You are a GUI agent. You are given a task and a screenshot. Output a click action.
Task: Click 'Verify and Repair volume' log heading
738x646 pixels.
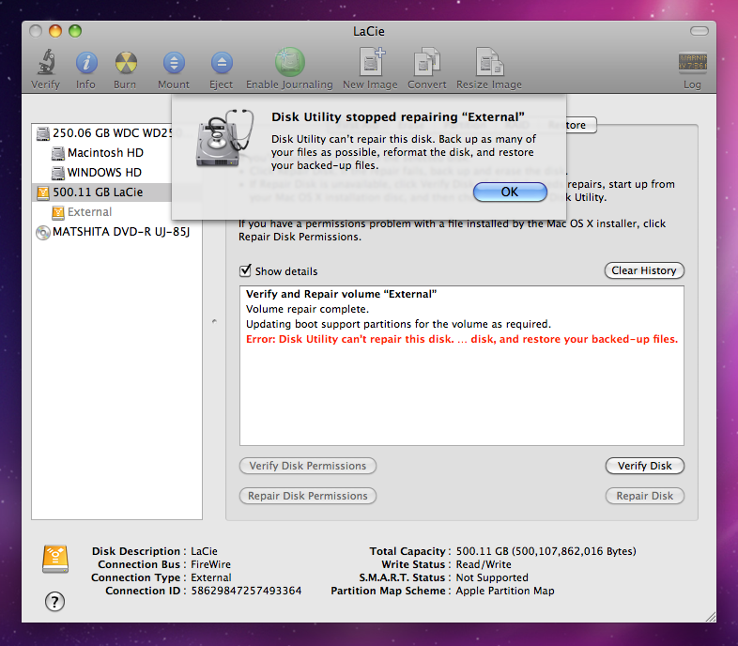click(x=341, y=294)
